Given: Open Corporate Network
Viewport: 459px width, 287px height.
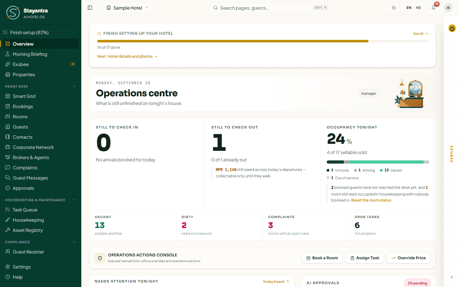Looking at the screenshot, I should 40,147.
